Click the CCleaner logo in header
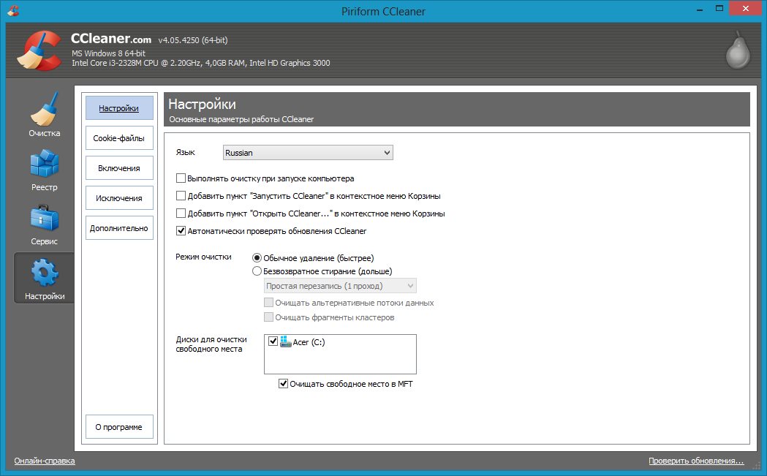 (x=37, y=51)
